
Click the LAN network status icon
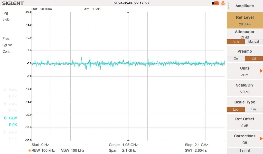tap(223, 3)
